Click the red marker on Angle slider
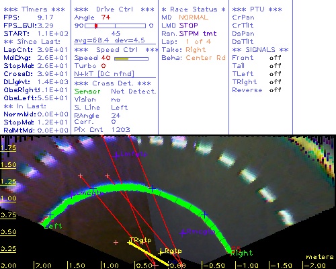The height and width of the screenshot is (269, 336). click(x=96, y=26)
